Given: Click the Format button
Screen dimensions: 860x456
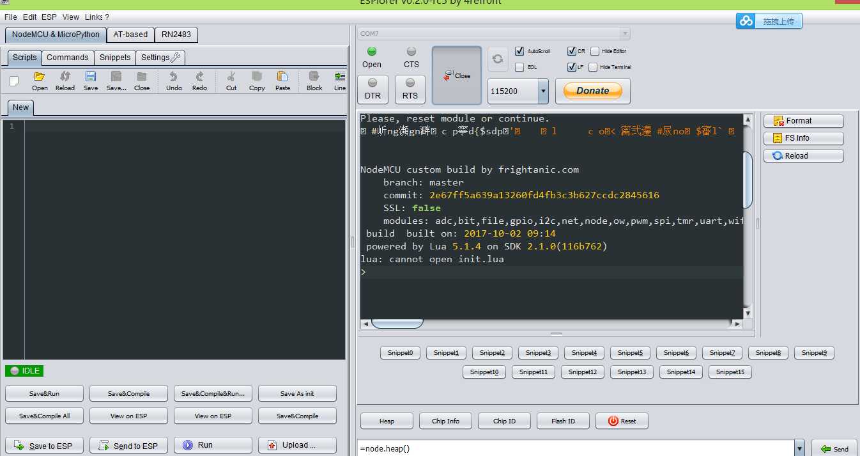Looking at the screenshot, I should (803, 121).
